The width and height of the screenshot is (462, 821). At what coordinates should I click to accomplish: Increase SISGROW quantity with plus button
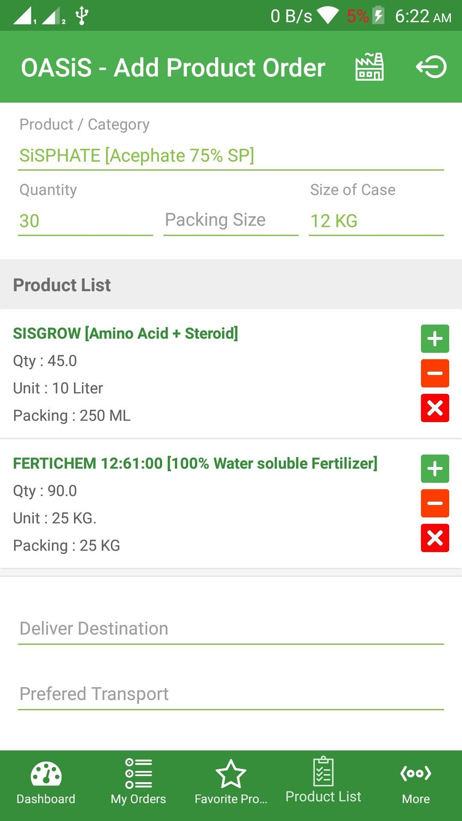click(x=435, y=339)
